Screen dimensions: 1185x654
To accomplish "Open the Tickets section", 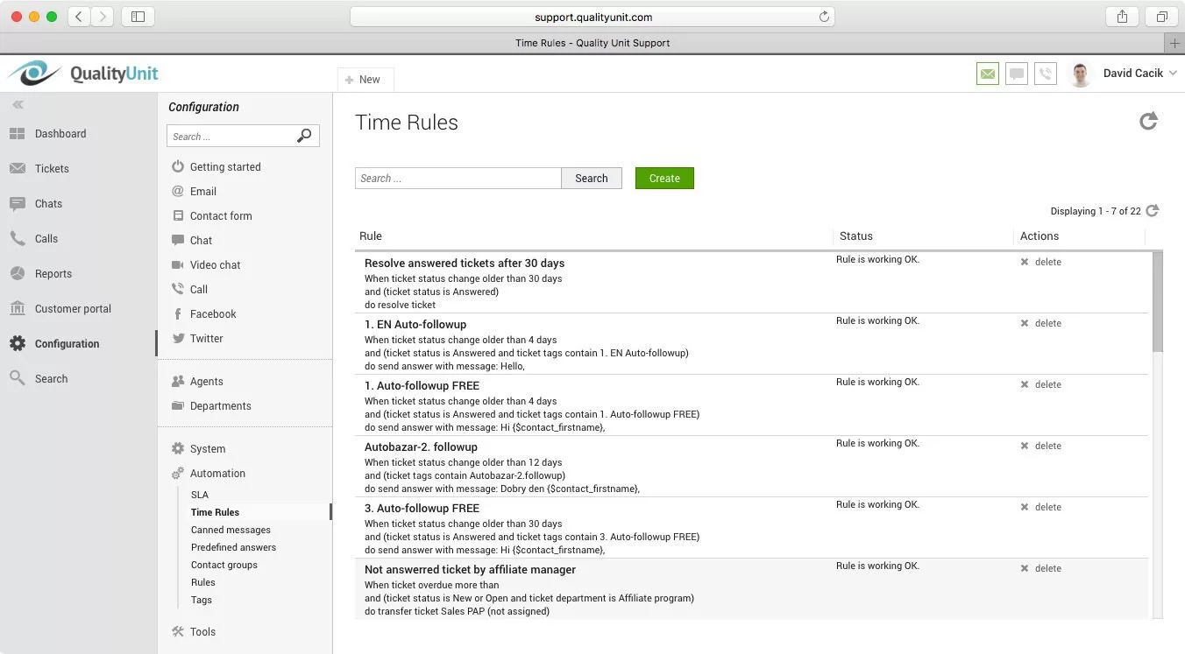I will coord(51,168).
